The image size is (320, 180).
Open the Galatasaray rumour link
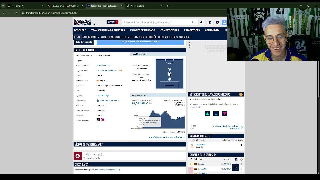click(x=200, y=145)
